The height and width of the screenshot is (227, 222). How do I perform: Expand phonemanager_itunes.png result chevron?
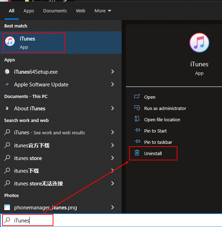112,207
